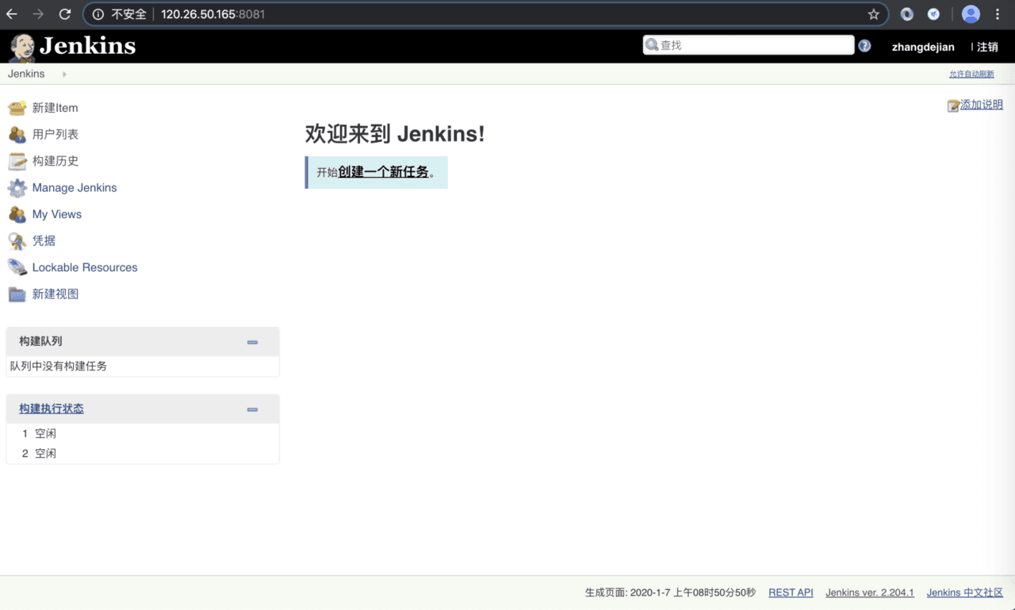Open the Chrome profile avatar

point(971,14)
